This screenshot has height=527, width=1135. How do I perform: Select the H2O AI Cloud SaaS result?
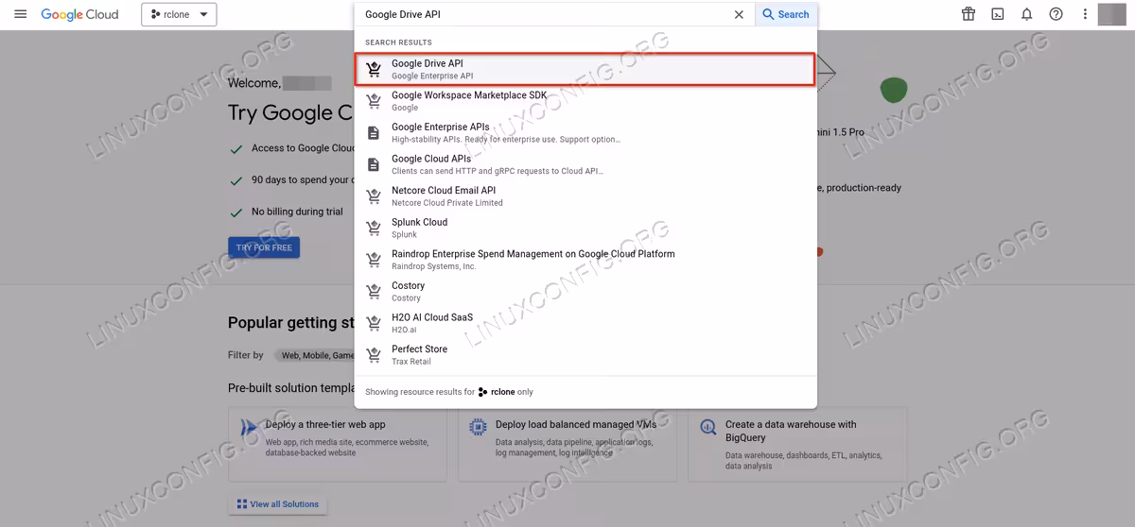point(585,322)
